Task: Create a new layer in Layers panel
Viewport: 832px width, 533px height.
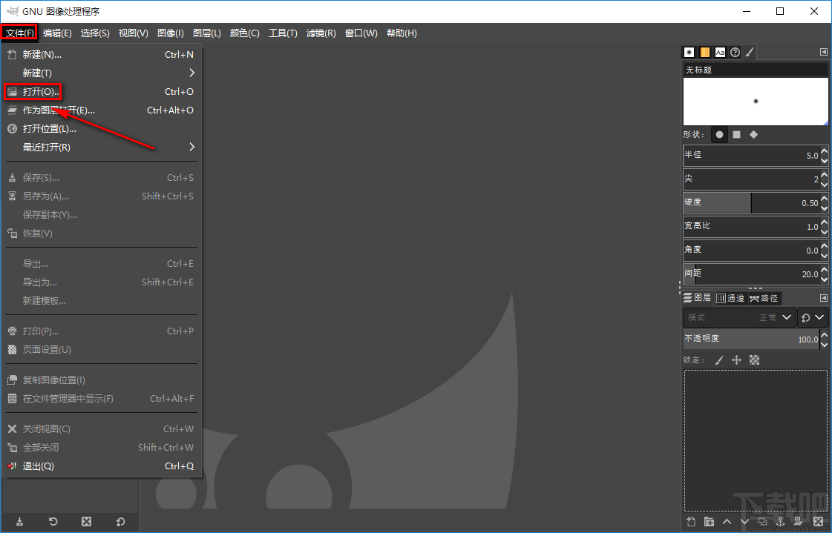Action: click(x=690, y=522)
